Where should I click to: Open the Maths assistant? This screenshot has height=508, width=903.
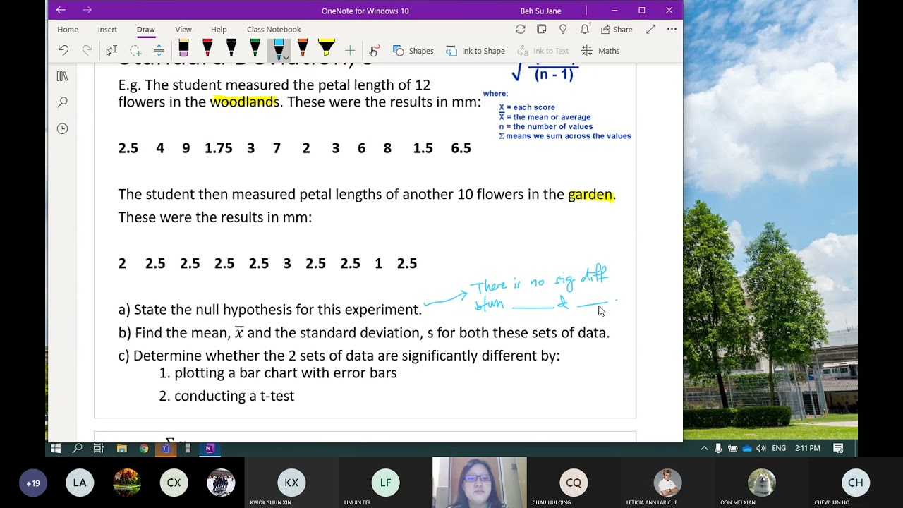tap(600, 51)
